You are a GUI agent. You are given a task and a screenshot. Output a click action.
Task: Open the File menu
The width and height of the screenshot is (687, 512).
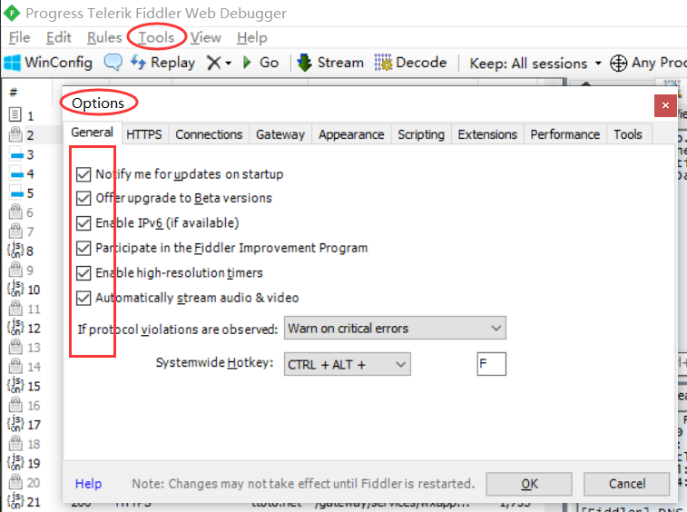[19, 38]
